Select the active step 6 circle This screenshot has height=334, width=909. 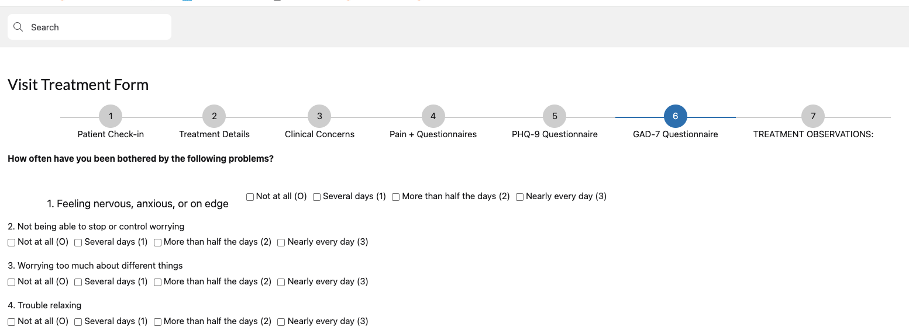click(x=676, y=116)
